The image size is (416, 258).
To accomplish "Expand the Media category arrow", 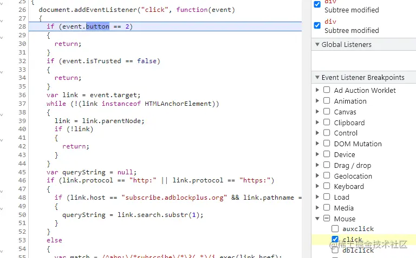I will (x=317, y=207).
